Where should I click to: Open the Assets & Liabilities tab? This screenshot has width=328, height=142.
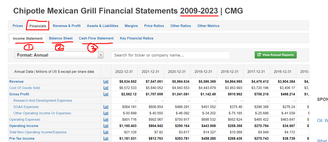tap(102, 26)
